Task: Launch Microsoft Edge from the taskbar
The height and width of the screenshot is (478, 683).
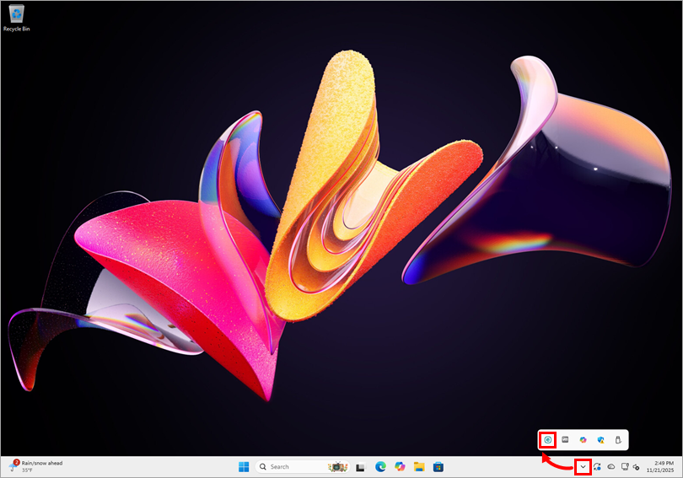Action: (x=380, y=466)
